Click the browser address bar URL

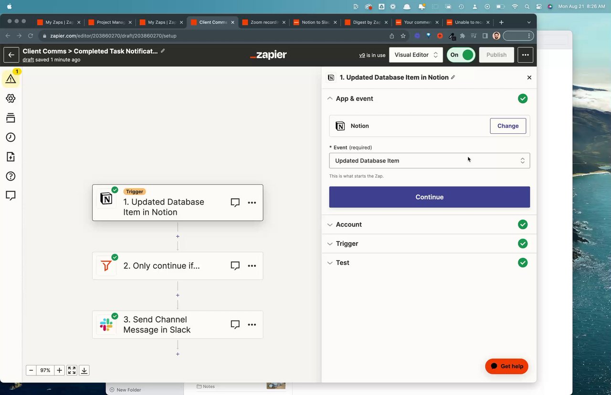[x=114, y=36]
